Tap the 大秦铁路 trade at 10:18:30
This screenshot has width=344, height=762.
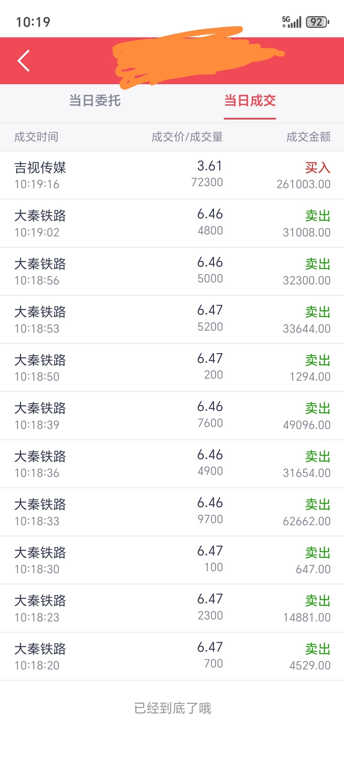[x=172, y=560]
